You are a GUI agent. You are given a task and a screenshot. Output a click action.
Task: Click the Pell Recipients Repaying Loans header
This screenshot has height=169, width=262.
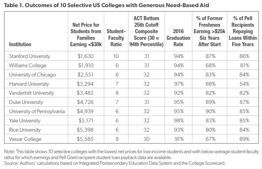[x=243, y=31]
